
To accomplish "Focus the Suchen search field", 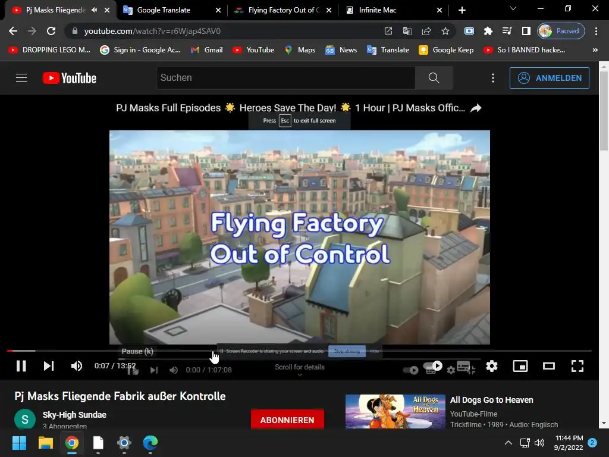I will (x=286, y=78).
